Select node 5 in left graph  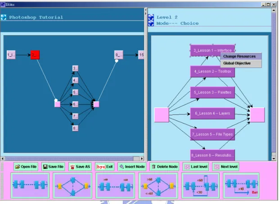(x=75, y=92)
